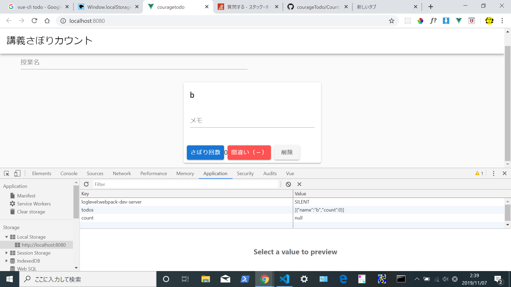Click the Vue devtools tab icon
Image resolution: width=511 pixels, height=287 pixels.
(x=290, y=173)
